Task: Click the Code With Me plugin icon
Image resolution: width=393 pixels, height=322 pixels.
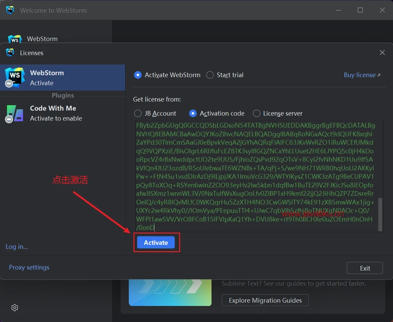Action: click(15, 113)
